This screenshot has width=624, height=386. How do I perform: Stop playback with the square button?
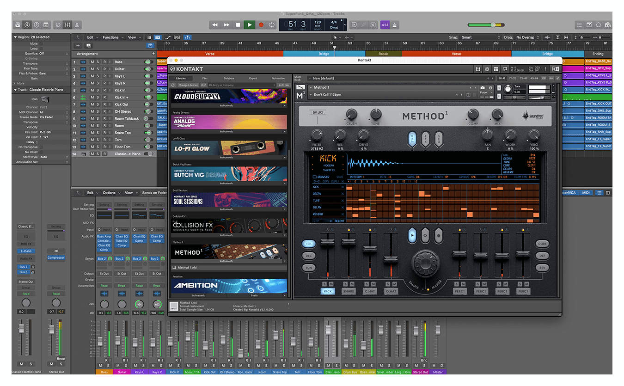(x=238, y=25)
